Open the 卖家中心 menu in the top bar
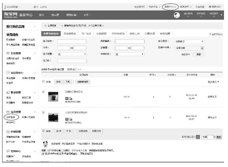 (x=171, y=6)
